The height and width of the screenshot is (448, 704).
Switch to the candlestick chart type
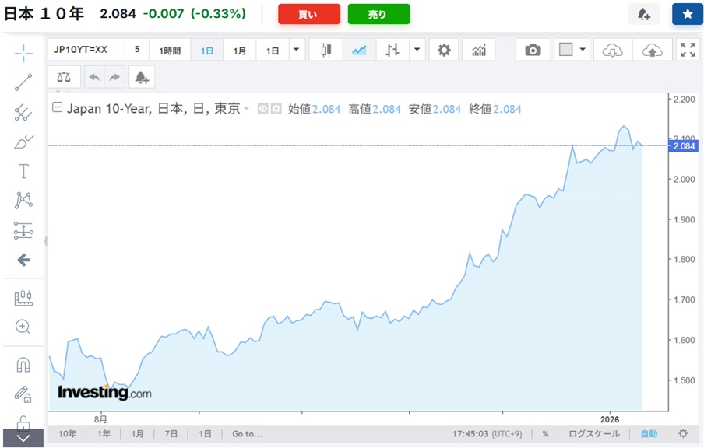pos(326,51)
